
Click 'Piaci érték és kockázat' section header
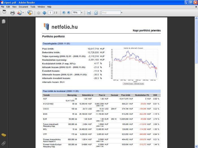tap(101, 91)
